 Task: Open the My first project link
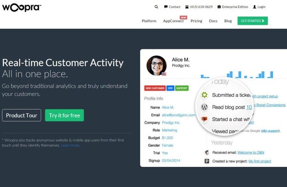pyautogui.click(x=260, y=161)
